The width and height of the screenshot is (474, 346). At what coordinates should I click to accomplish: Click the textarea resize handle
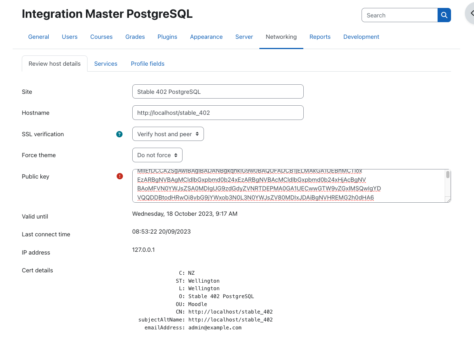pos(449,200)
